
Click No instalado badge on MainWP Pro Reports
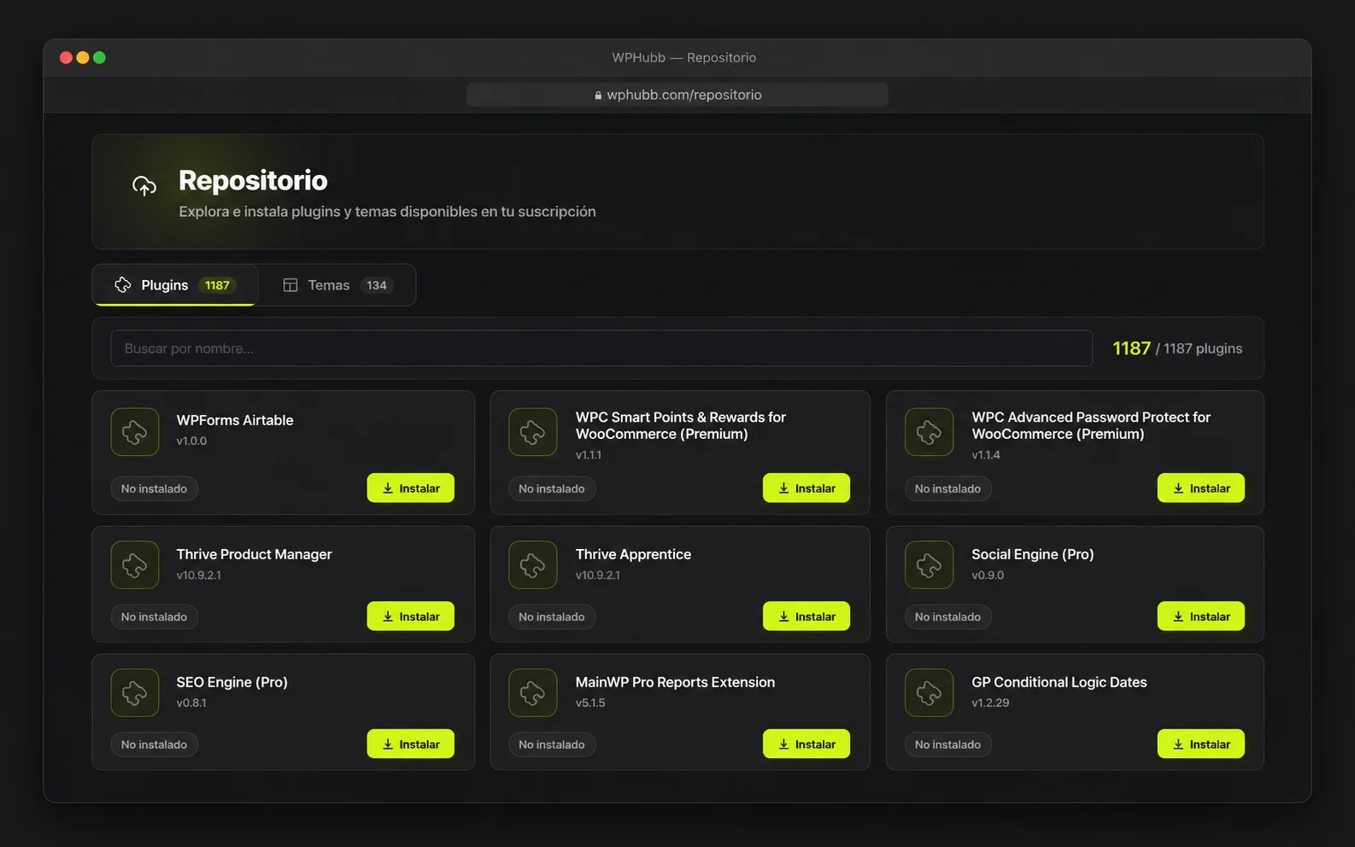point(552,745)
